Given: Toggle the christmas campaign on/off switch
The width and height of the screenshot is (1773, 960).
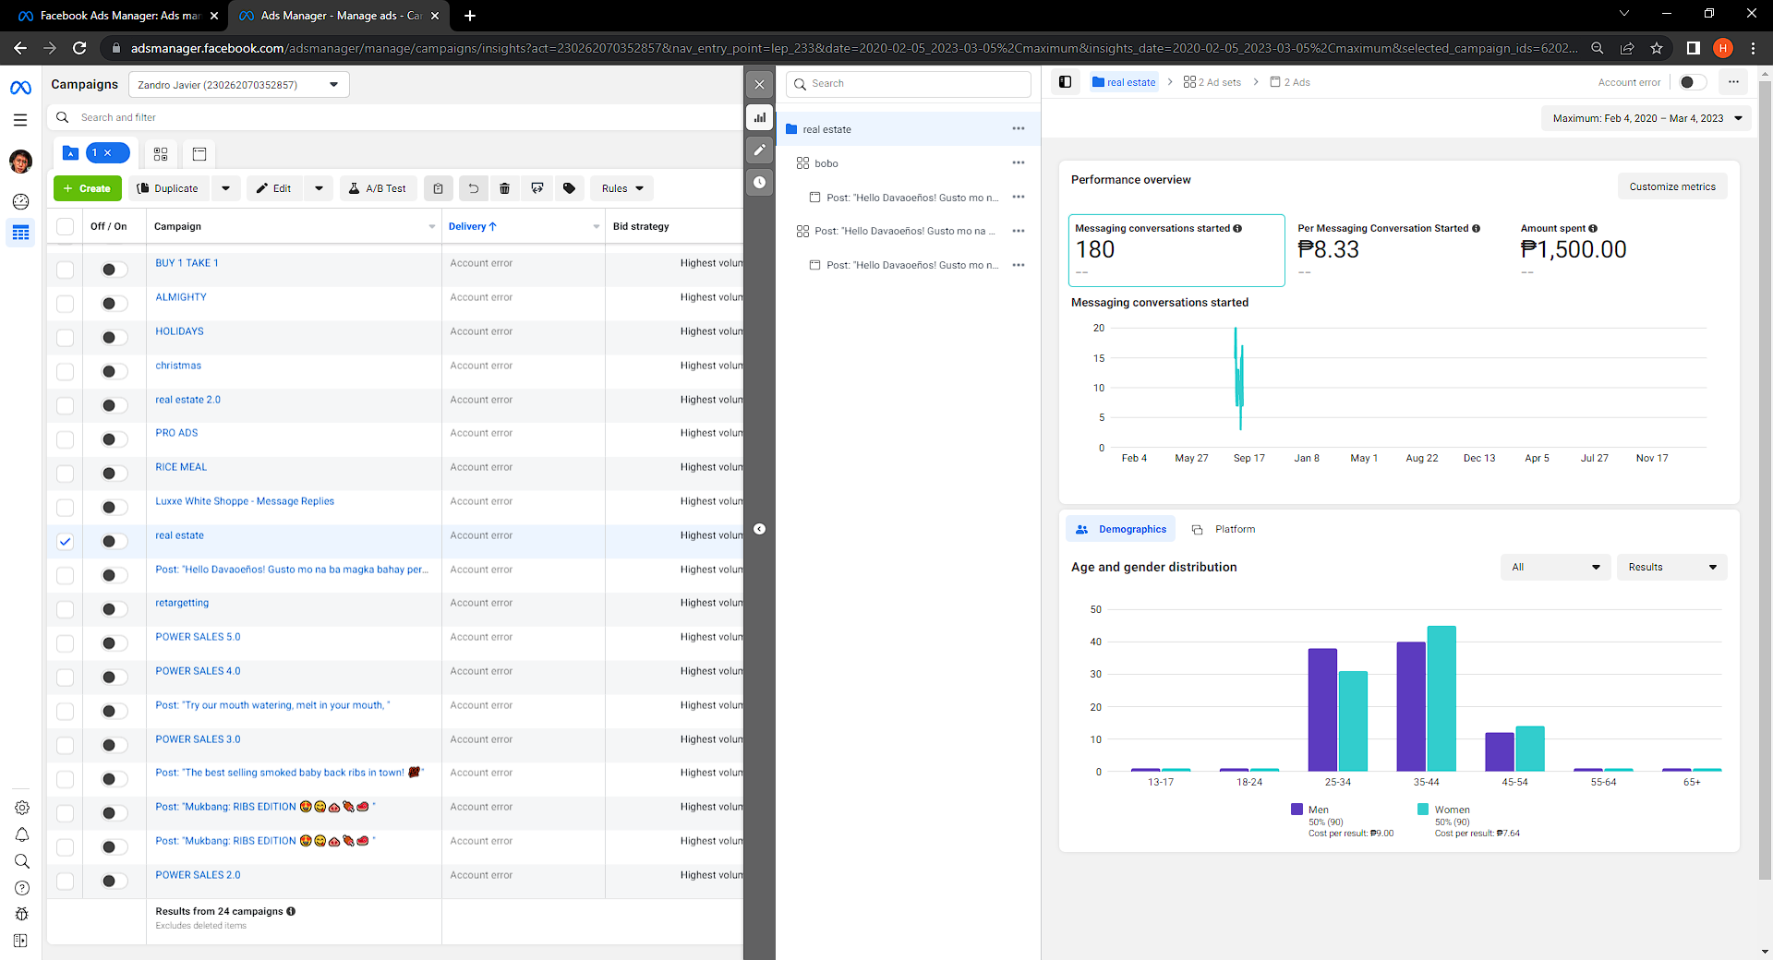Looking at the screenshot, I should (115, 372).
